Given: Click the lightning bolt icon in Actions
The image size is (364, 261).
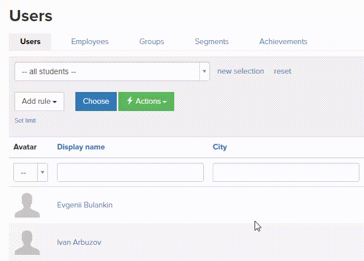Looking at the screenshot, I should pyautogui.click(x=130, y=101).
